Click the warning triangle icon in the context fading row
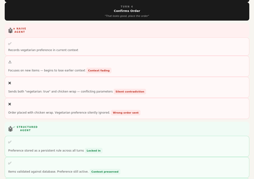The image size is (254, 179). pos(10,62)
